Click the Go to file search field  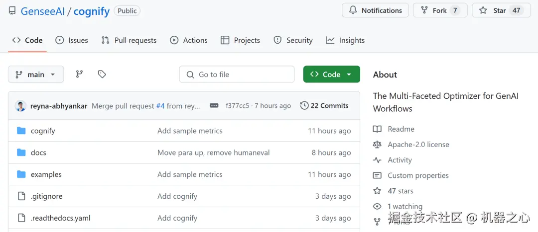[237, 75]
